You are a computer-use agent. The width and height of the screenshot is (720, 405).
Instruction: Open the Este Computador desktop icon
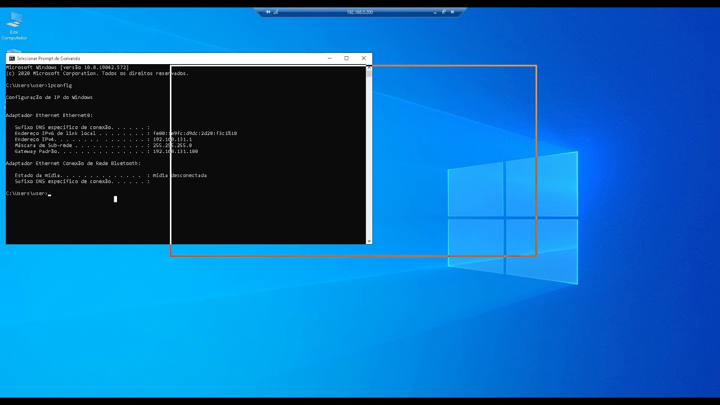pos(14,26)
